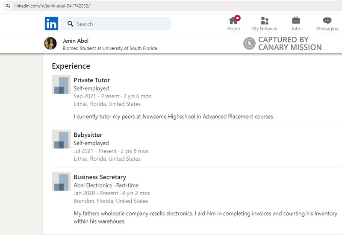This screenshot has width=342, height=235.
Task: Select the Home nav label
Action: pos(233,29)
